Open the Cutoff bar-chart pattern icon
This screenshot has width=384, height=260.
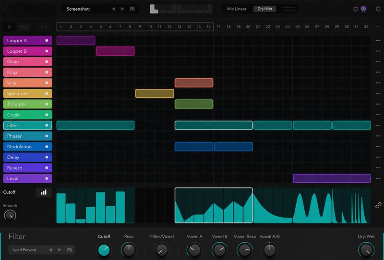44,192
